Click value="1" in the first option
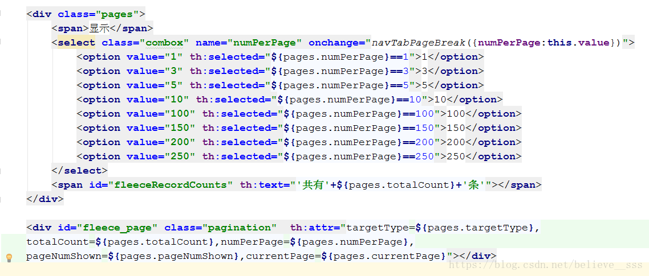The height and width of the screenshot is (276, 649). [x=155, y=56]
